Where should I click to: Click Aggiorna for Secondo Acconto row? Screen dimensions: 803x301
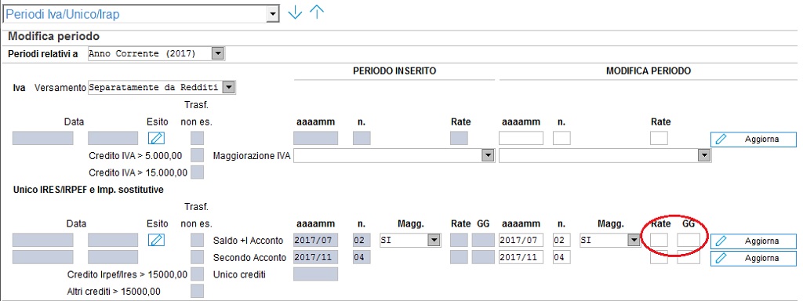[x=754, y=258]
